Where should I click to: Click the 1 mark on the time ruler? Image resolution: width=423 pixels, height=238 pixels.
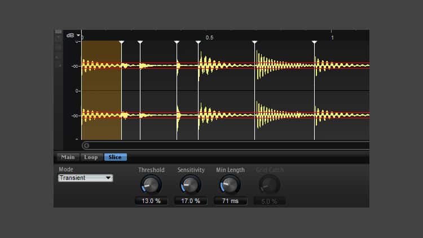point(332,38)
